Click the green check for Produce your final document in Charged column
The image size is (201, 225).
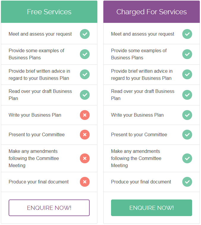pos(187,182)
